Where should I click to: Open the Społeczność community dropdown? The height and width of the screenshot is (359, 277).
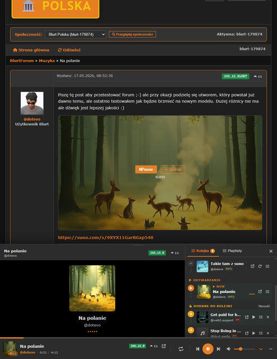click(75, 34)
